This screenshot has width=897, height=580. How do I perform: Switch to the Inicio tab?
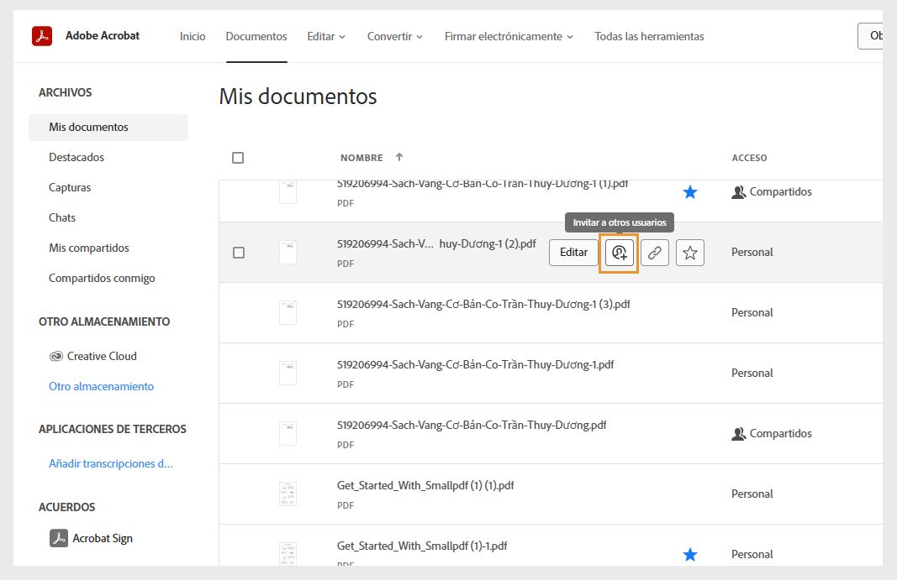(193, 36)
